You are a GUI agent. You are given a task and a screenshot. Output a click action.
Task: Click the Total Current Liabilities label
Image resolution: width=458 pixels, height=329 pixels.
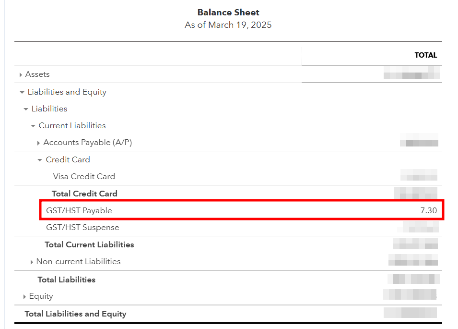coord(89,245)
